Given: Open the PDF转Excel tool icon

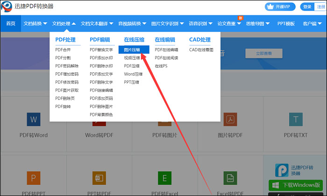Looking at the screenshot, I should [x=165, y=178].
